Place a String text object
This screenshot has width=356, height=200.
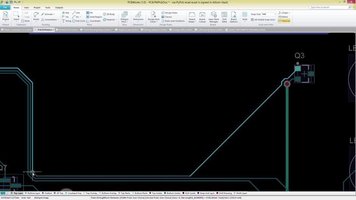tap(67, 21)
